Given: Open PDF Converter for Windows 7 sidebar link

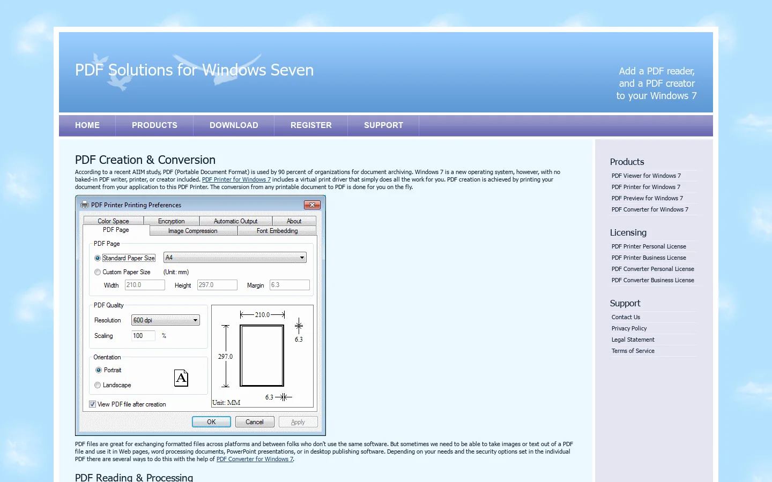Looking at the screenshot, I should (650, 209).
